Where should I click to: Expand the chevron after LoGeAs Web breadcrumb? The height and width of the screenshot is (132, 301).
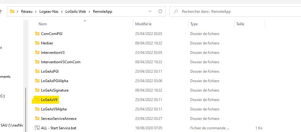pyautogui.click(x=90, y=12)
